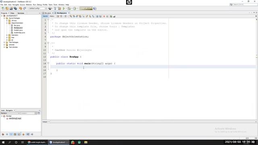The width and height of the screenshot is (258, 145).
Task: Show the History view of the editor
Action: (x=52, y=16)
